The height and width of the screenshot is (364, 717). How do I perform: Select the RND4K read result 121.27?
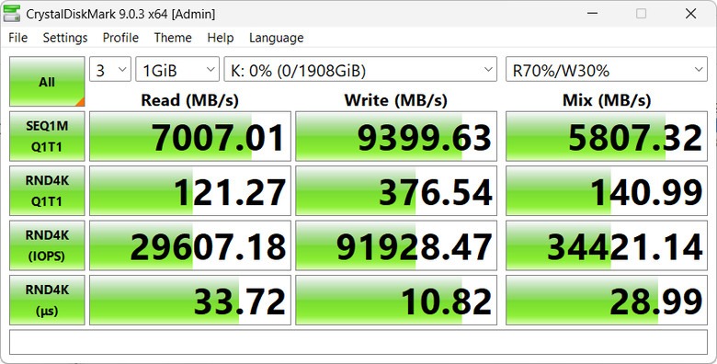click(190, 190)
